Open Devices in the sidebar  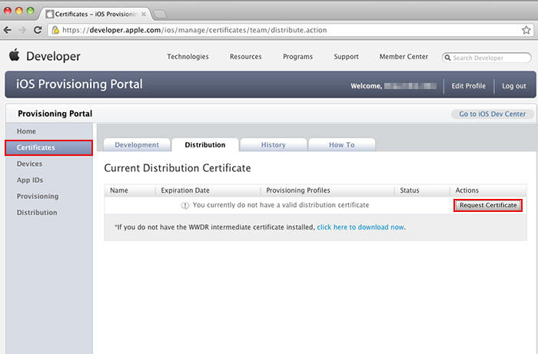pos(29,164)
